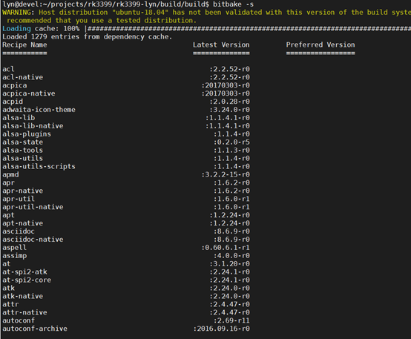Click the recipe name 'acpica'

(14, 85)
